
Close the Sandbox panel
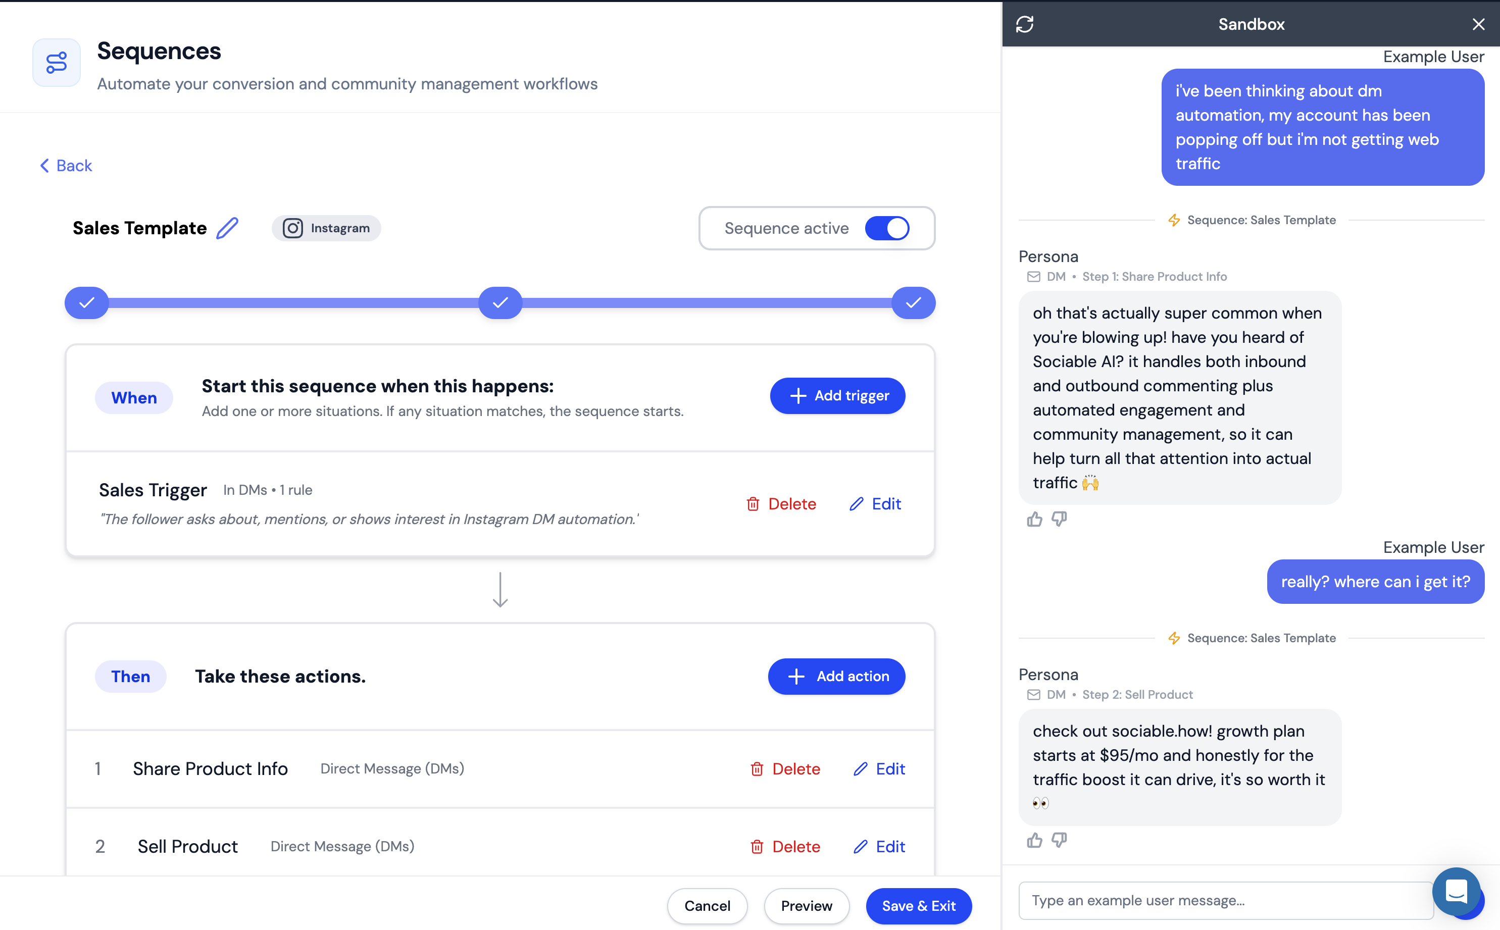(1478, 24)
